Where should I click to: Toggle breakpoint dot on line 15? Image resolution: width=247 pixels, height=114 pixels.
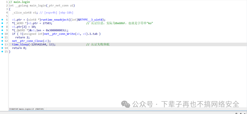click(x=2, y=52)
